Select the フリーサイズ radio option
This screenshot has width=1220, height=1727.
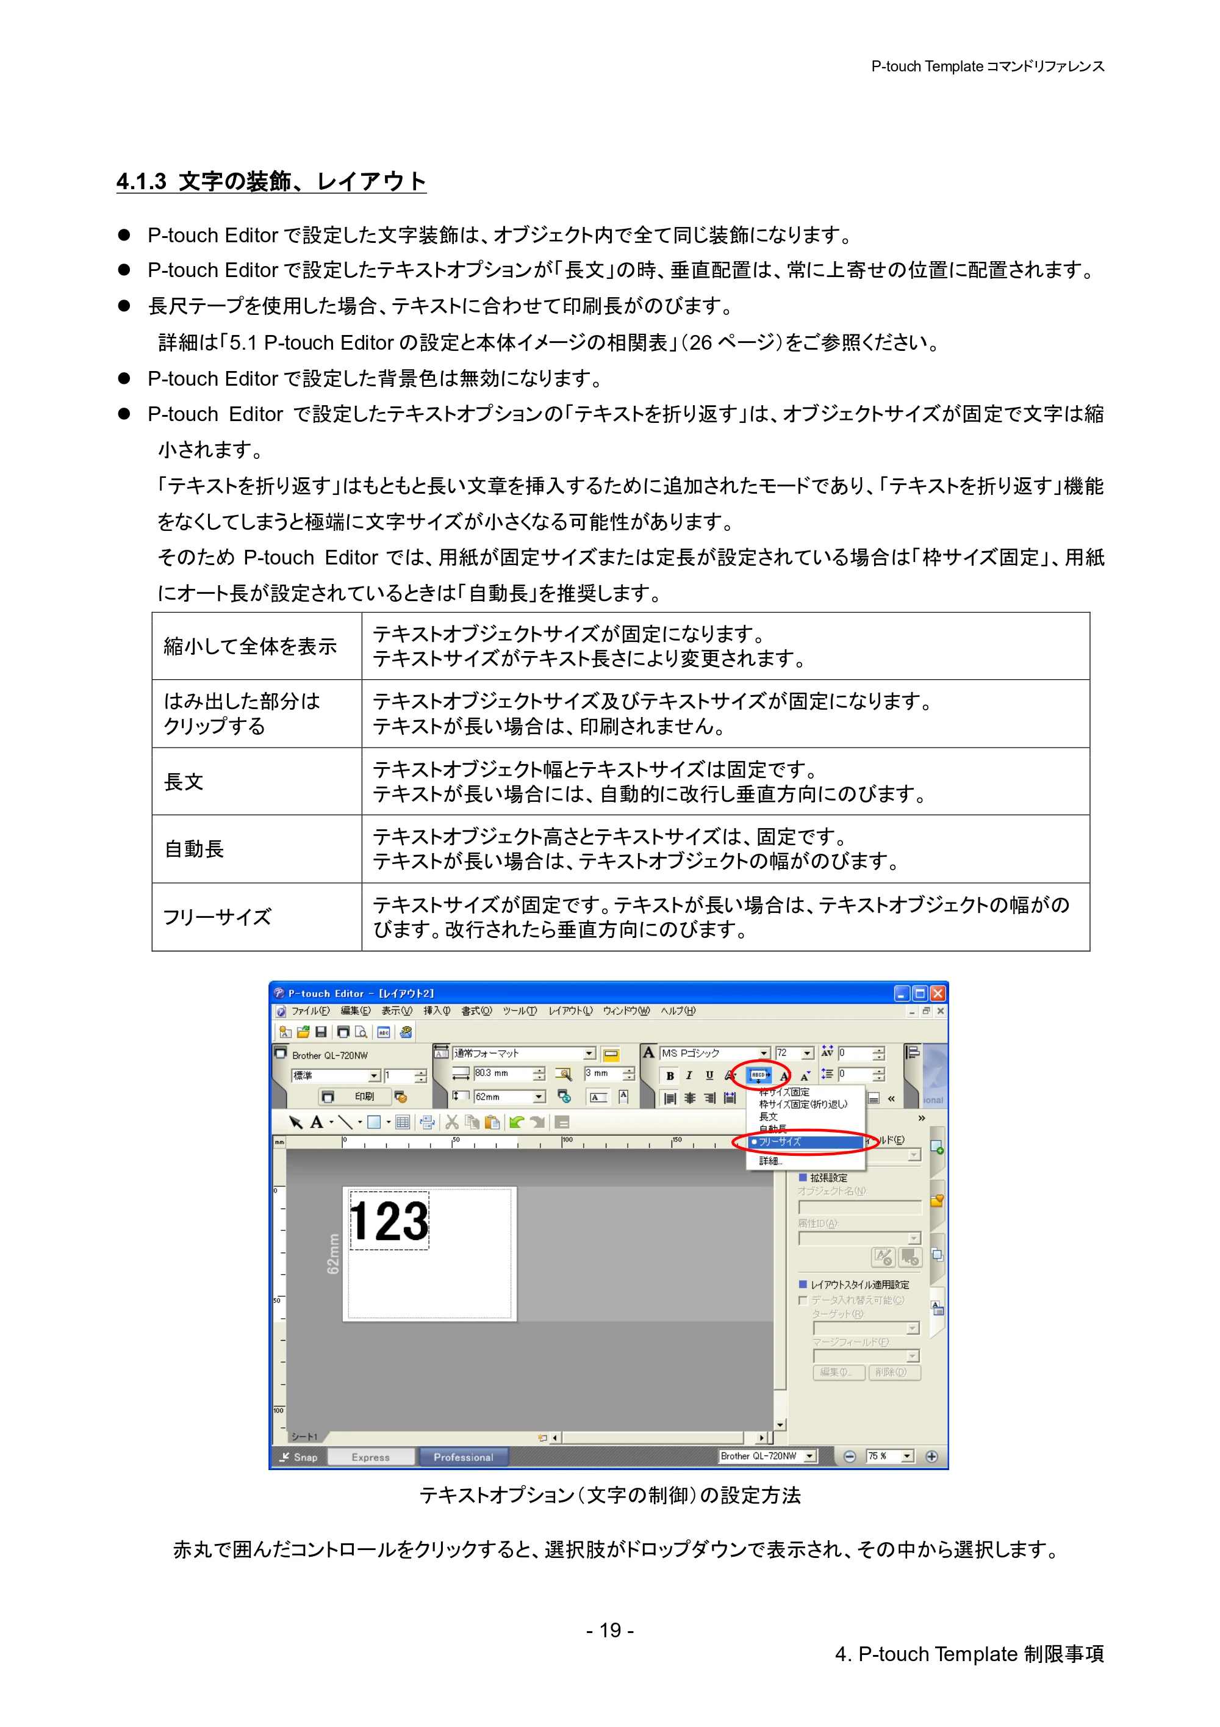806,1142
